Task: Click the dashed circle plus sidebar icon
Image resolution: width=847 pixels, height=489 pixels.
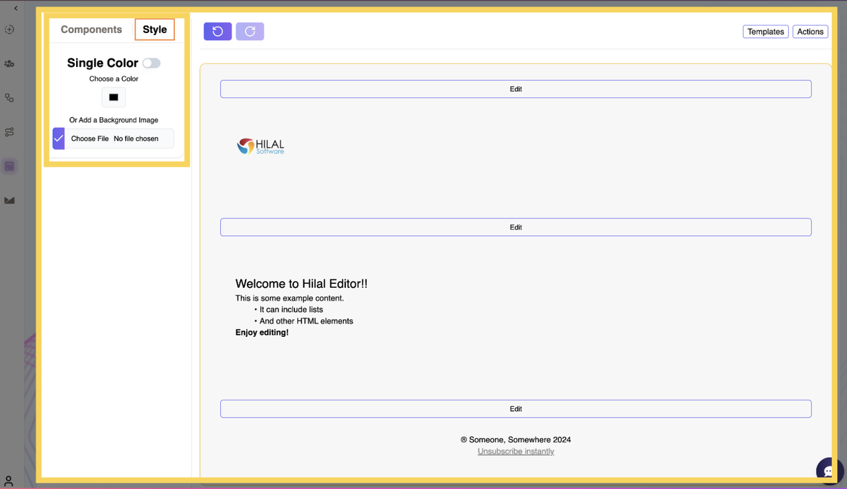Action: (x=9, y=30)
